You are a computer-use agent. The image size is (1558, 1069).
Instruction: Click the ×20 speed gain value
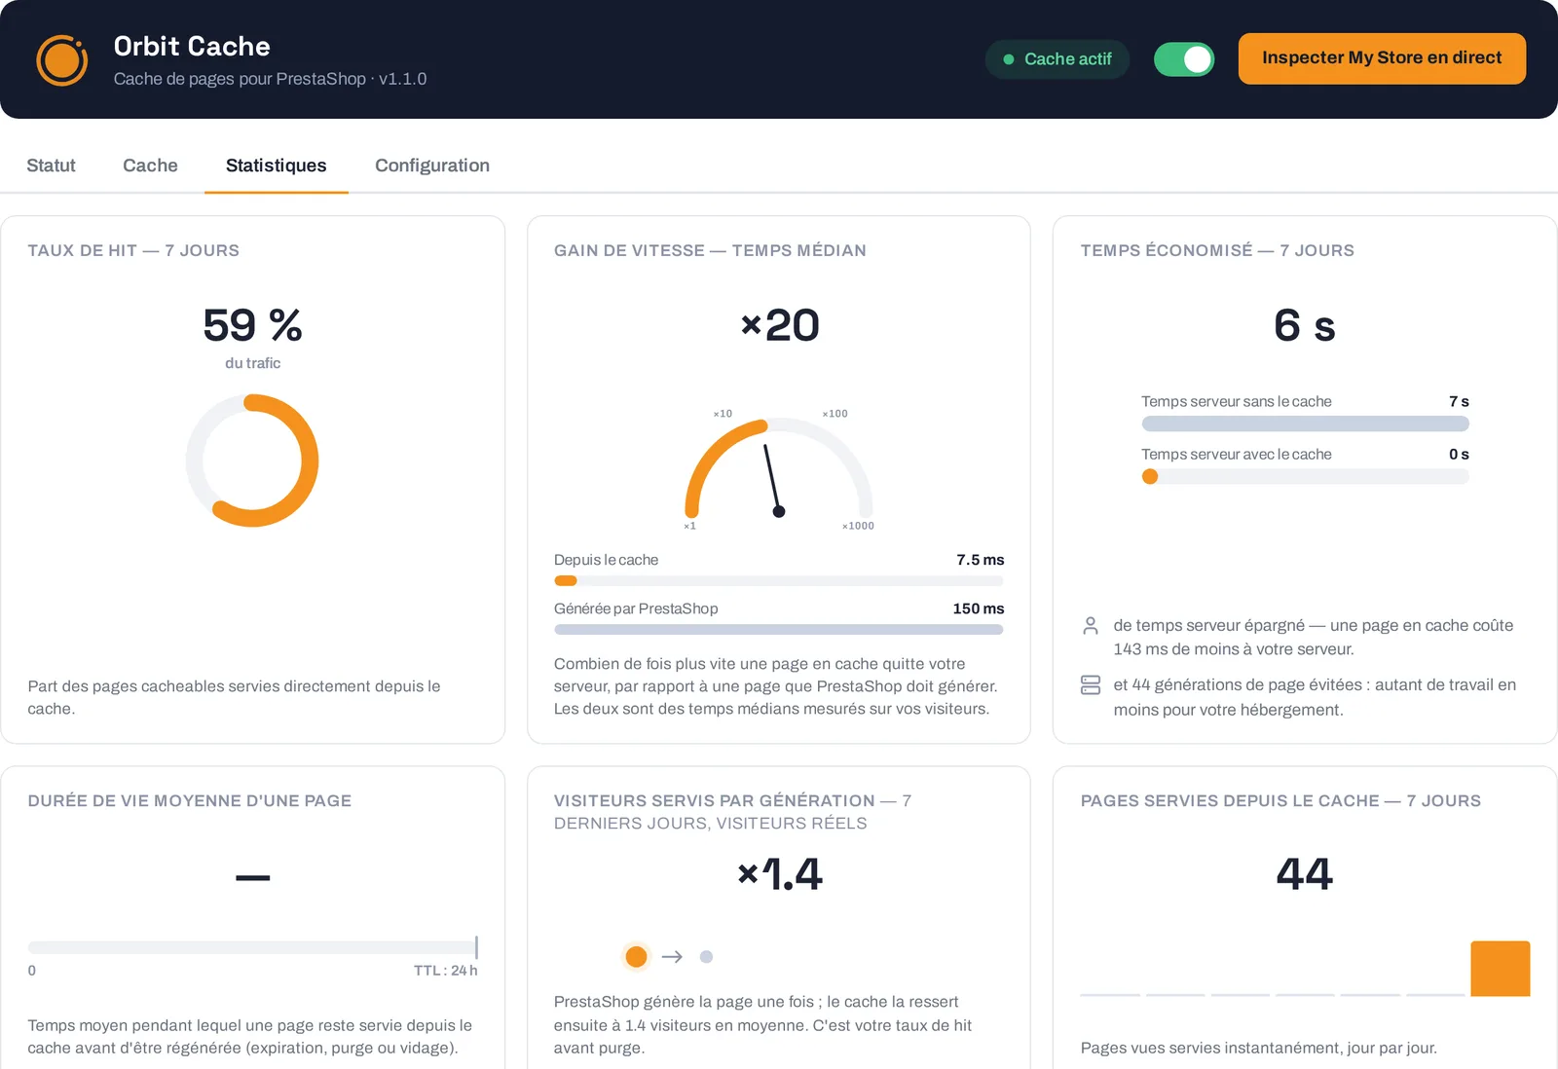coord(779,325)
